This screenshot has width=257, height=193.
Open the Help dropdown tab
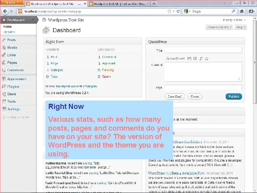241,27
